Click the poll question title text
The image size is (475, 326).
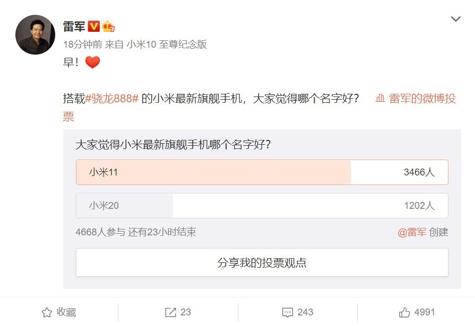(173, 144)
